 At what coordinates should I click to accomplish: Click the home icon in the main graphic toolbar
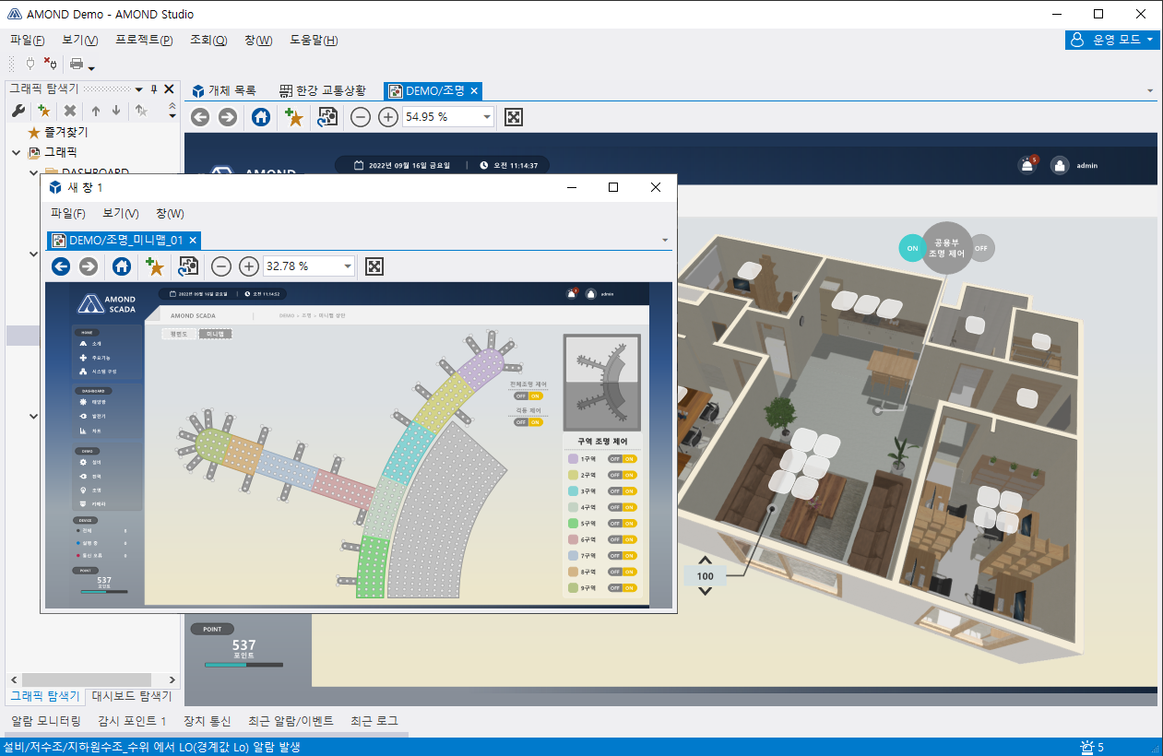pyautogui.click(x=261, y=117)
